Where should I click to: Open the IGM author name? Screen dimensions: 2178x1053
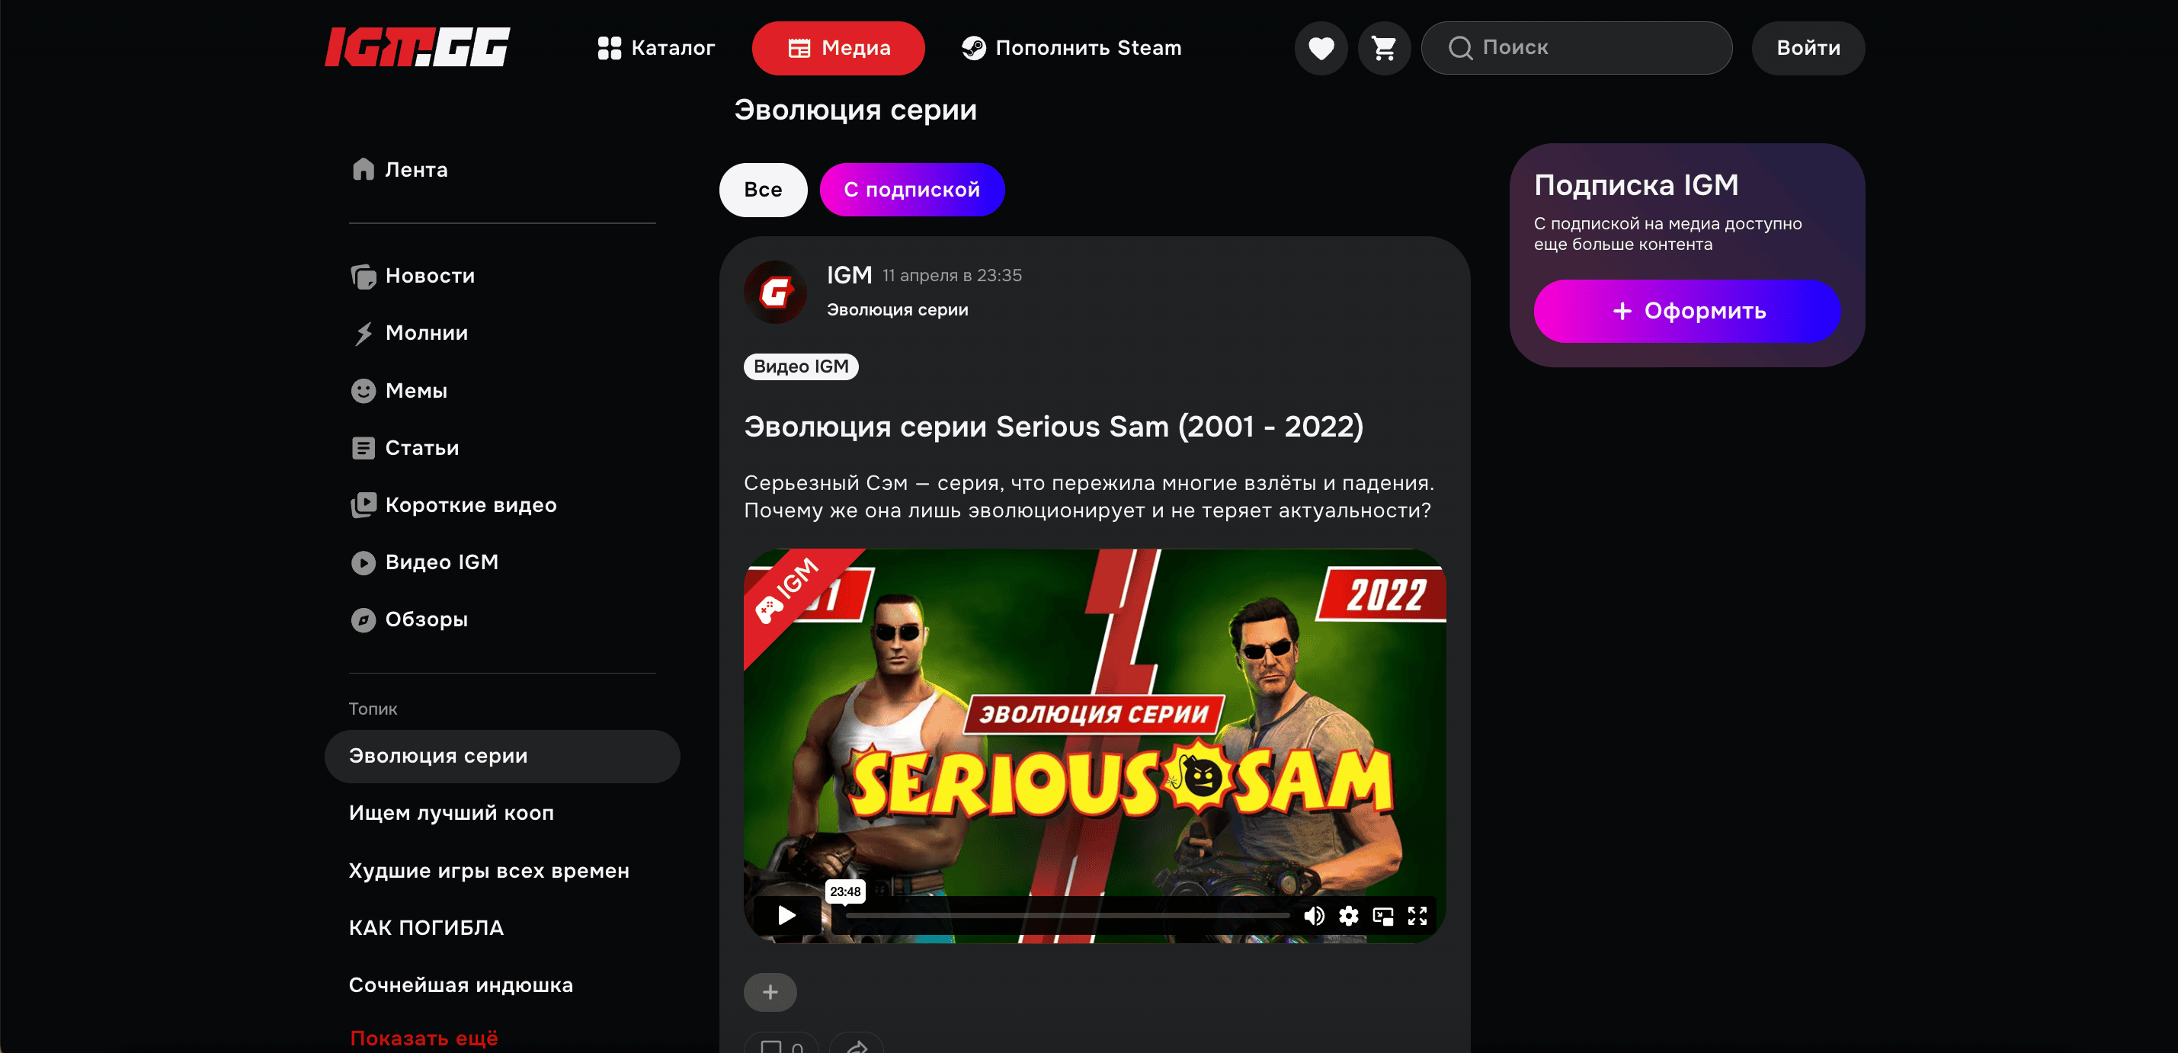(x=849, y=276)
